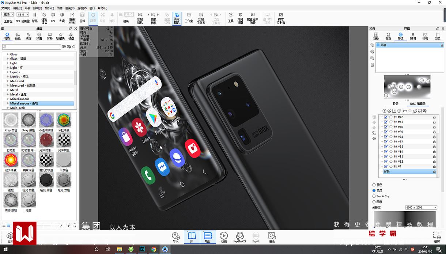Toggle checkbox for pin 针 #42
Viewport: 446px width, 254px height.
[386, 117]
